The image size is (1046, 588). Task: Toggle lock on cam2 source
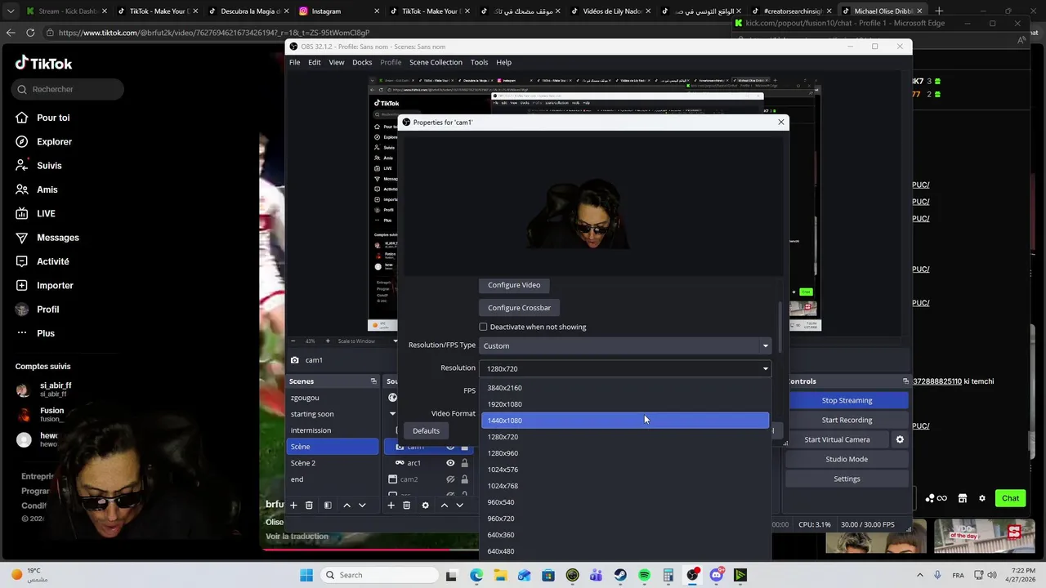[x=465, y=479]
